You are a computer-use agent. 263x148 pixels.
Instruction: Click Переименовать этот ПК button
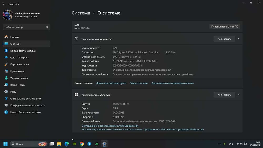point(224,27)
